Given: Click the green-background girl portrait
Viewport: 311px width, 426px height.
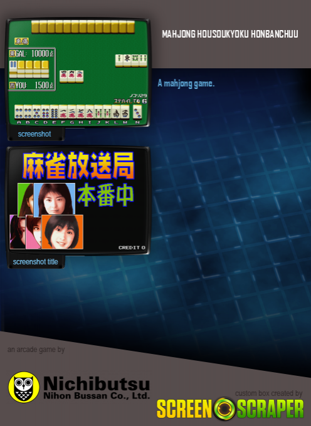Looking at the screenshot, I should (26, 200).
